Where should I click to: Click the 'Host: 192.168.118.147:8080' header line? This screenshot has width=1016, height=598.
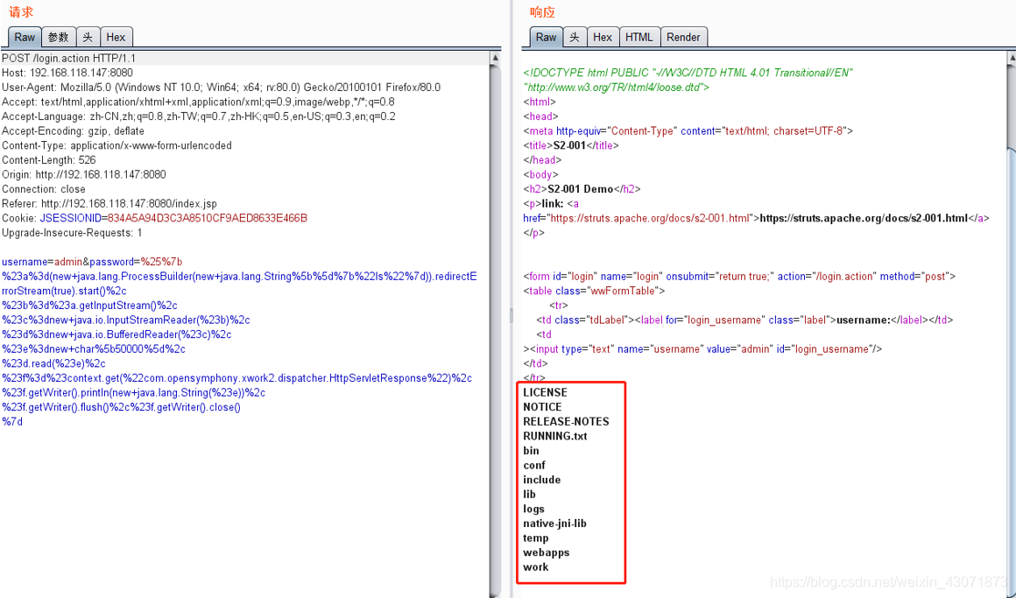click(x=67, y=73)
